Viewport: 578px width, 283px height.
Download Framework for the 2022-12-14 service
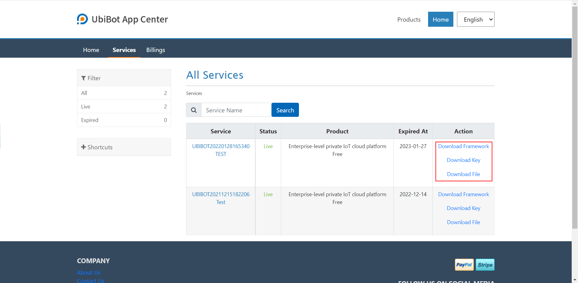[464, 194]
